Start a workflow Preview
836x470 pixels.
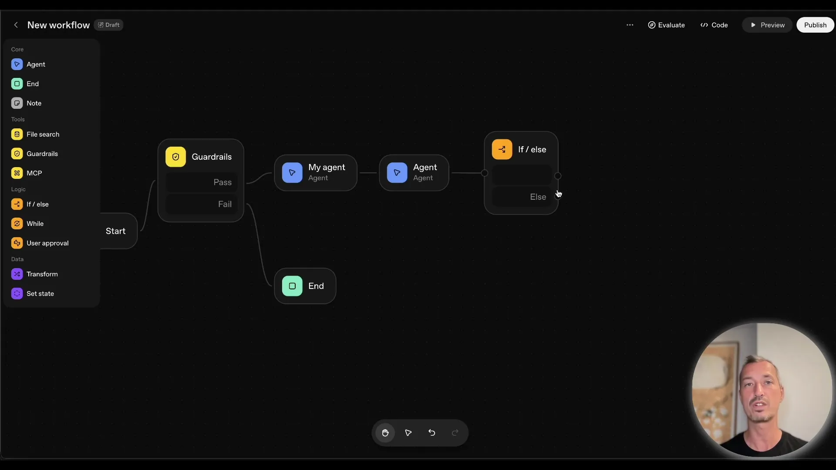(x=766, y=25)
